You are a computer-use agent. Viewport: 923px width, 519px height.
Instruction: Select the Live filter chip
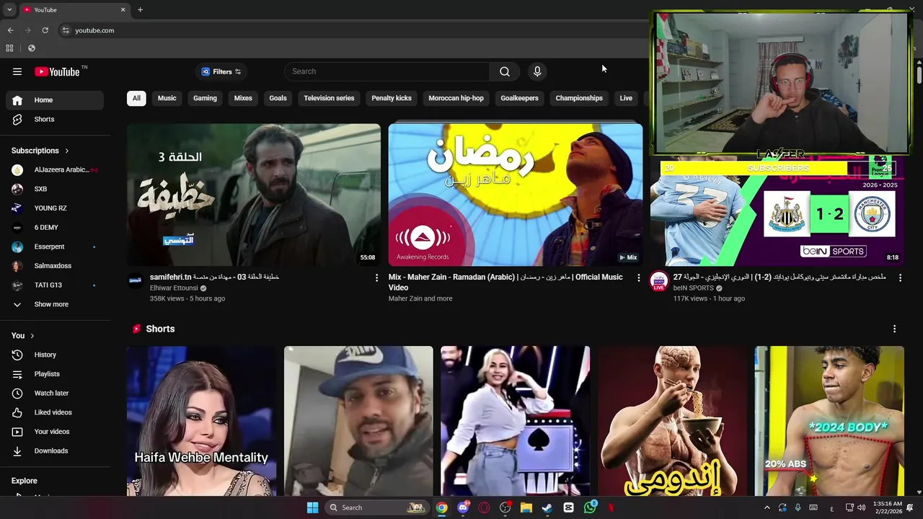click(x=626, y=98)
